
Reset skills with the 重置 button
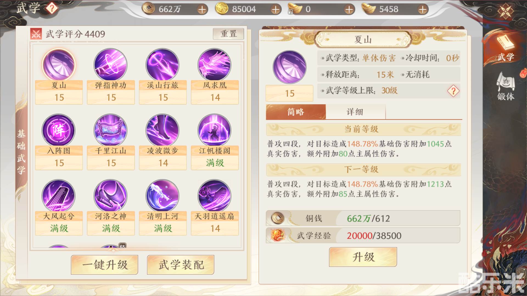[228, 34]
